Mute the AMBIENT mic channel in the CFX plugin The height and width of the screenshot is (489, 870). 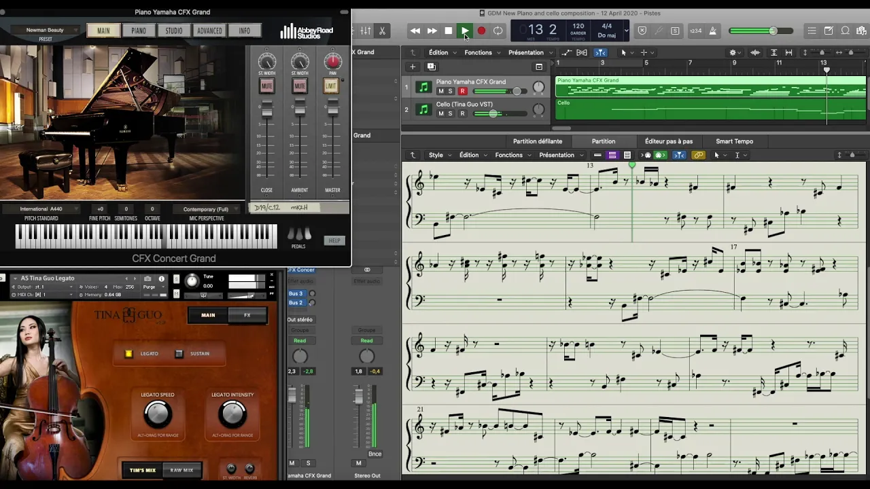(300, 86)
